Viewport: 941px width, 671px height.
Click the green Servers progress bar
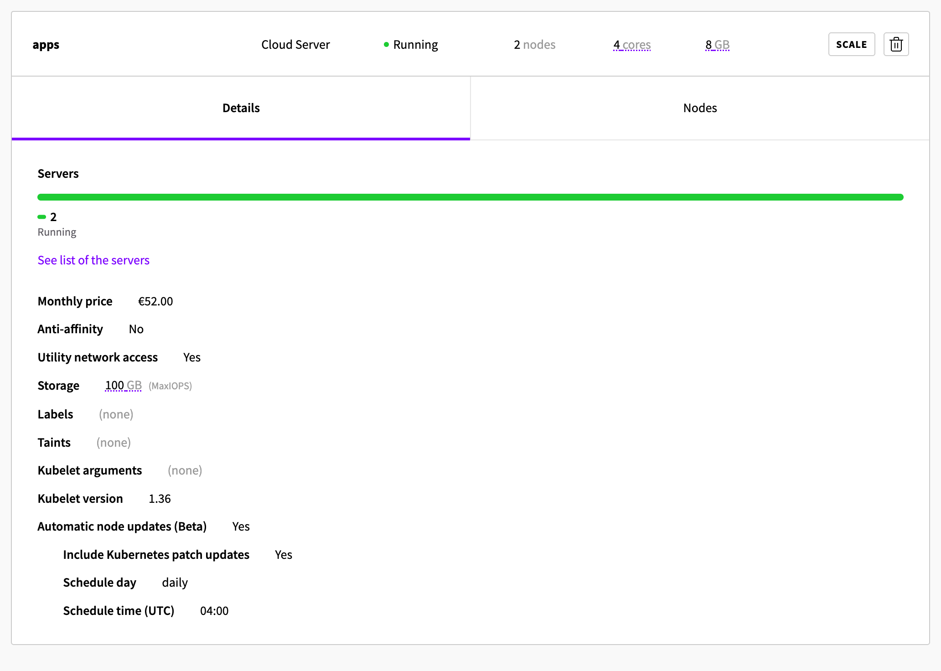click(x=470, y=197)
